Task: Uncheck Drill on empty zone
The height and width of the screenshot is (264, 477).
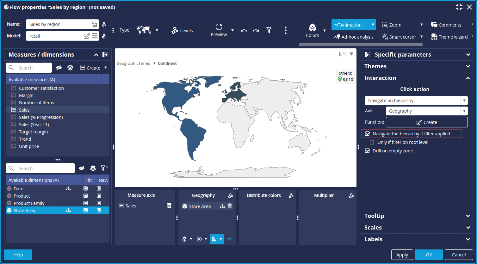Action: coord(368,151)
